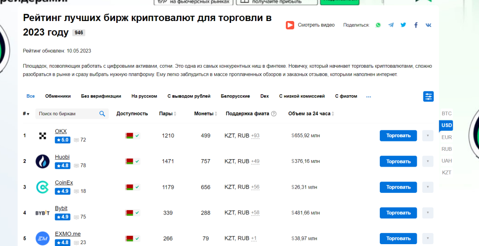This screenshot has height=246, width=479.
Task: Show OKX additional fiat +93
Action: [255, 136]
